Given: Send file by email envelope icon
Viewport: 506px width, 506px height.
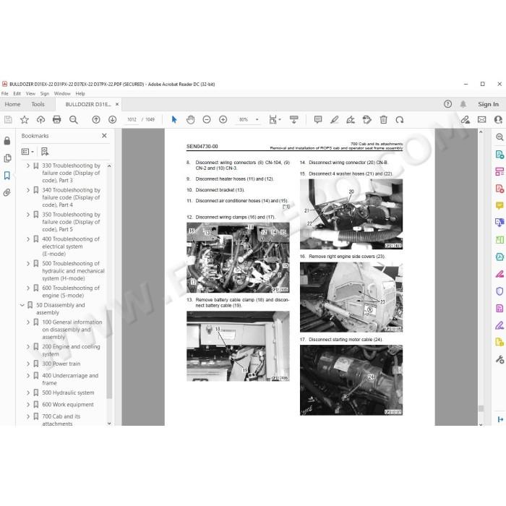Looking at the screenshot, I should point(482,120).
